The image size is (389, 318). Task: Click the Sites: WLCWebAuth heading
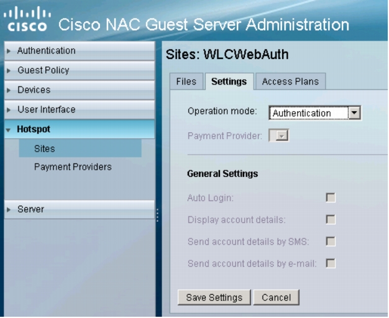tap(227, 54)
